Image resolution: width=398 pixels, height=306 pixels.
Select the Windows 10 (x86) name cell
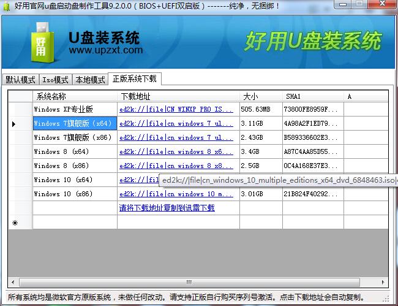75,194
